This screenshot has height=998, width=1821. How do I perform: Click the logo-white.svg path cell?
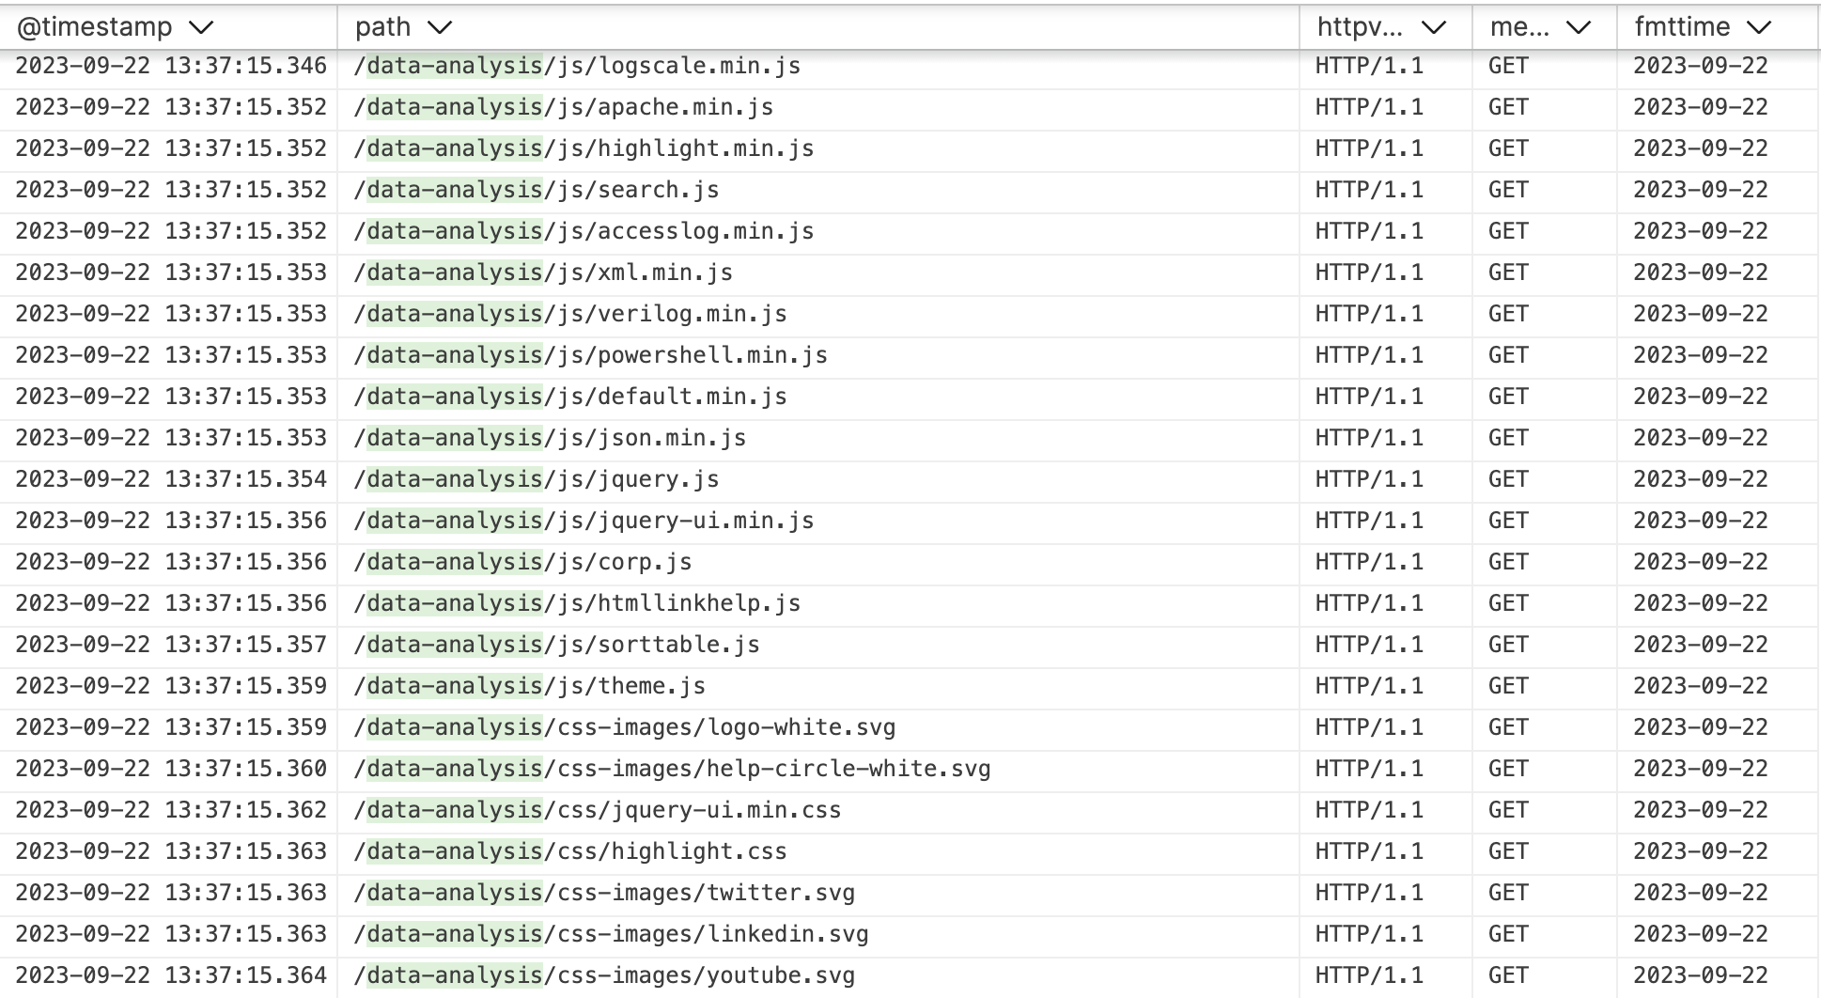click(625, 727)
